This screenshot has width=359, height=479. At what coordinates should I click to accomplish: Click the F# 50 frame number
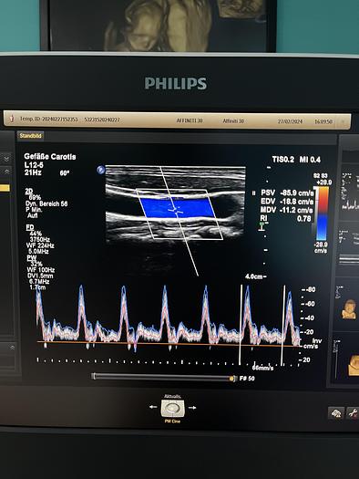pos(247,379)
